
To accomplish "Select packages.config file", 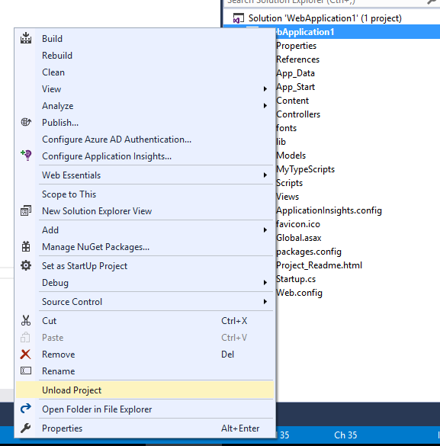I will tap(309, 252).
